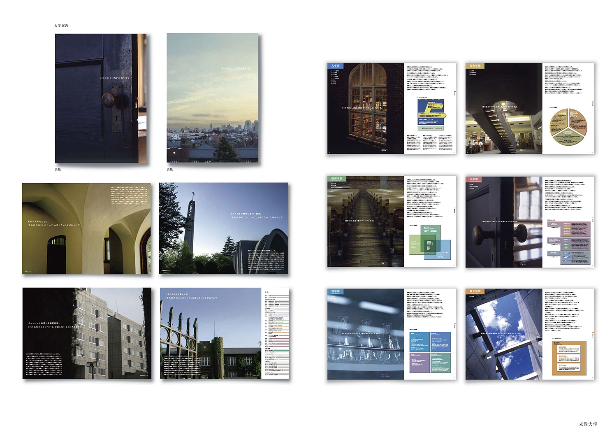Viewport: 612px width, 433px height.
Task: Click the 立教大学 text at bottom right
Action: 588,424
